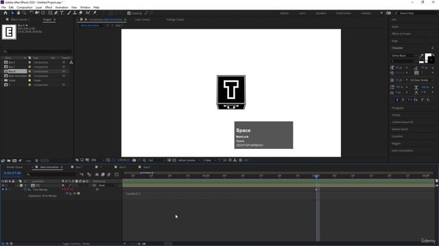The height and width of the screenshot is (246, 439).
Task: Open the font style dropdown
Action: (404, 61)
